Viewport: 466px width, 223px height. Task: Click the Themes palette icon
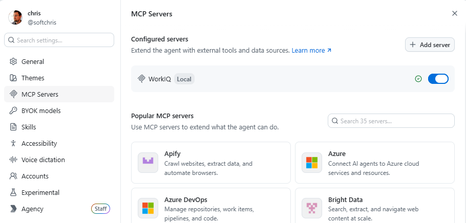tap(13, 78)
